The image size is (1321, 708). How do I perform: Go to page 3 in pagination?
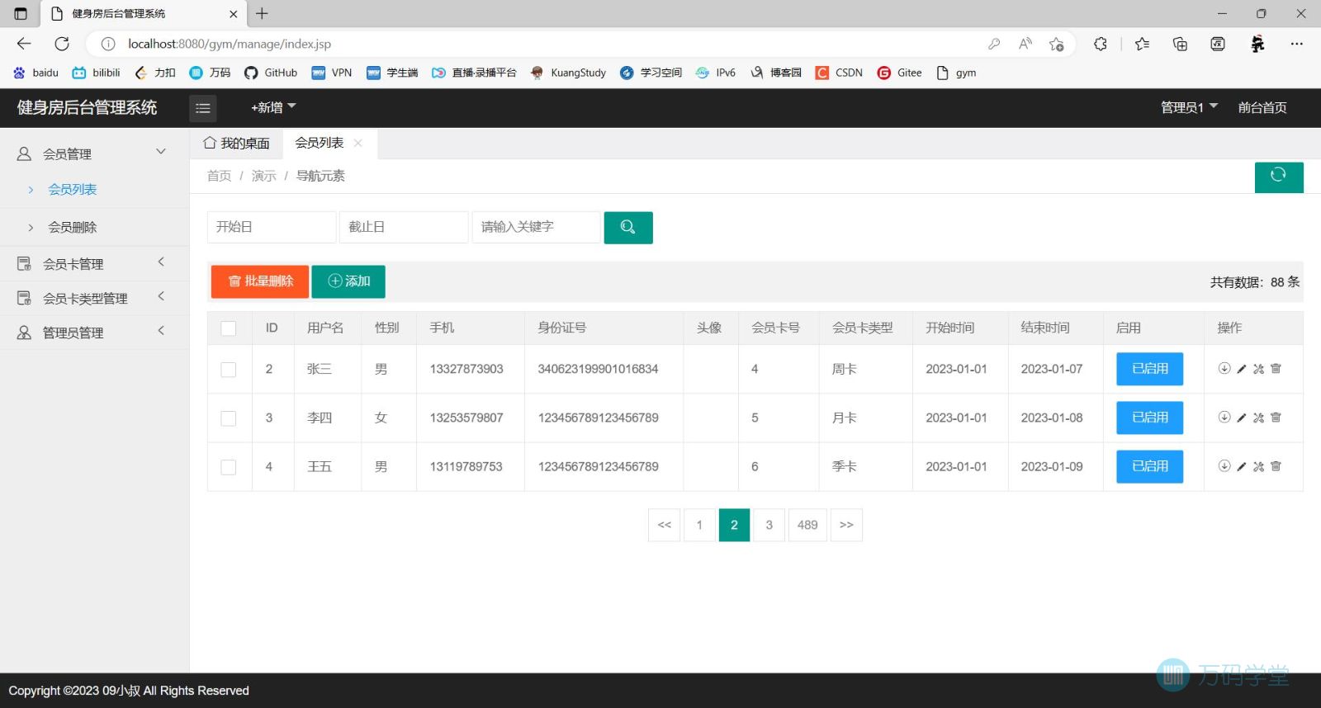click(769, 525)
